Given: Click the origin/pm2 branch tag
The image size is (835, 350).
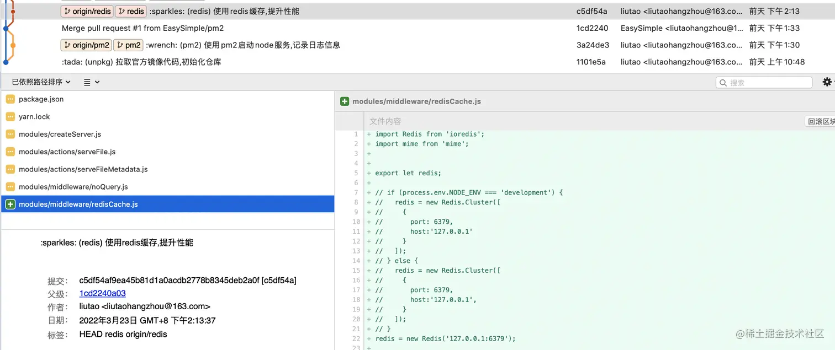Looking at the screenshot, I should click(x=86, y=45).
